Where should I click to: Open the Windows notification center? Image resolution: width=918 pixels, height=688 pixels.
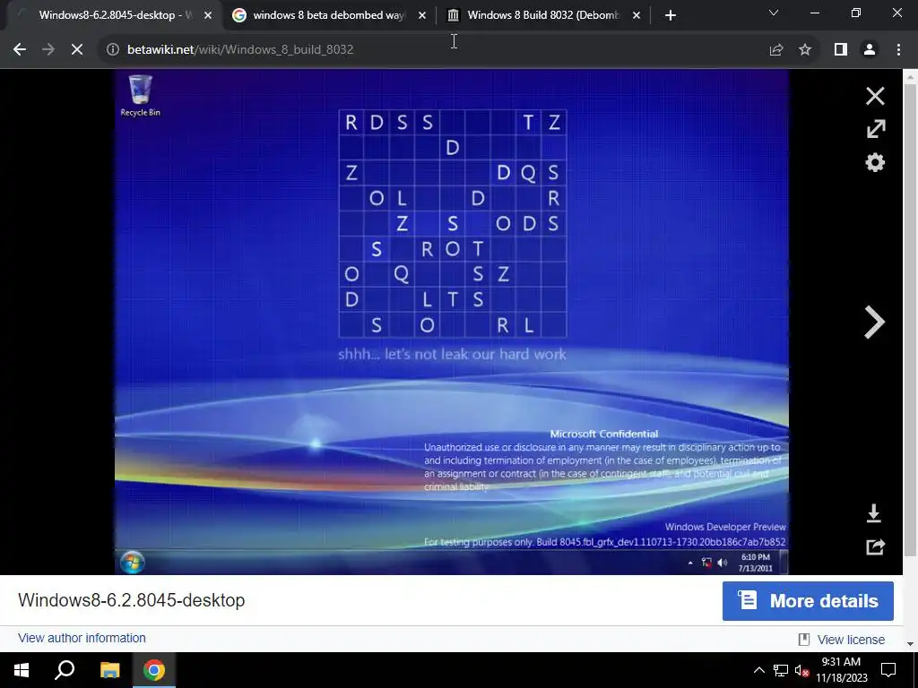(x=888, y=670)
